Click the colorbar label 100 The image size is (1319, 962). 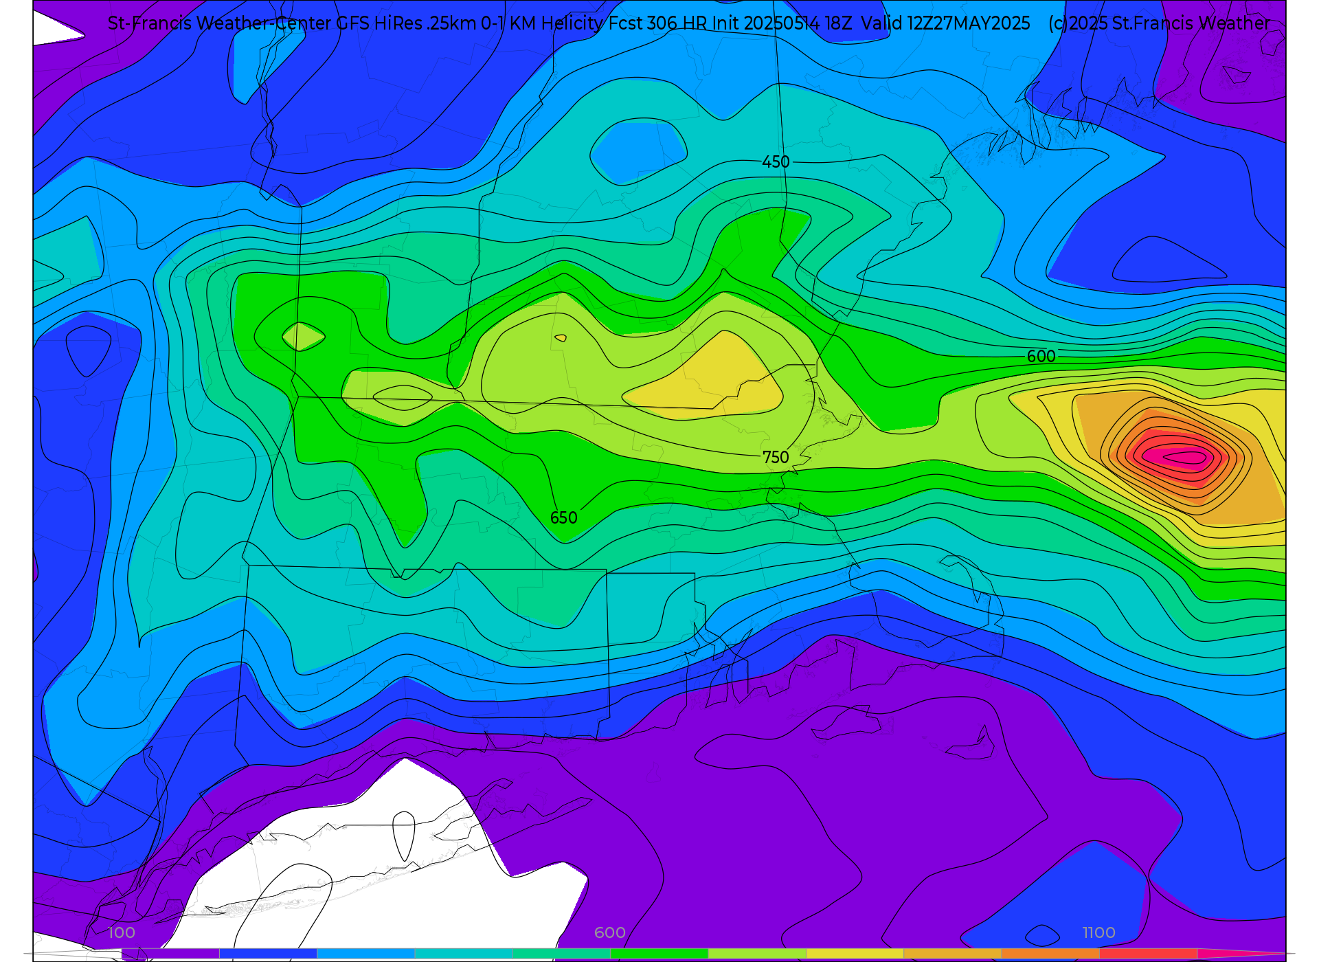click(122, 932)
